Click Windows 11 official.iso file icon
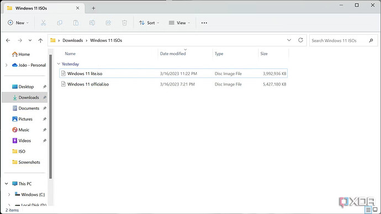Viewport: 381px width, 214px height. [64, 84]
